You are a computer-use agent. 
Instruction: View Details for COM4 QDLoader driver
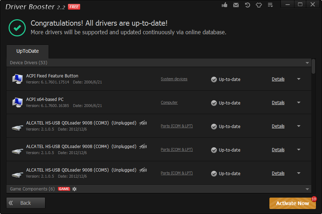[x=278, y=150]
